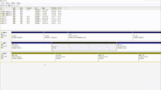This screenshot has width=161, height=90.
Task: Click the 237.01 GB capacity cell of (C:)
Action: [45, 10]
